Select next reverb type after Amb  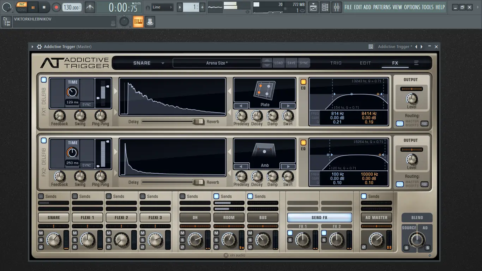click(288, 167)
